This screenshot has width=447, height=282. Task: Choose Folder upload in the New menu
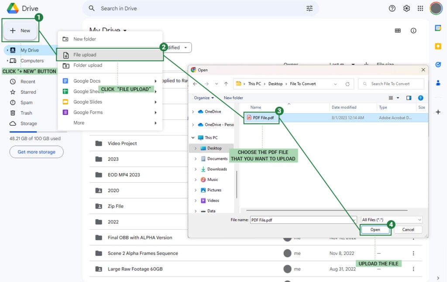coord(110,65)
